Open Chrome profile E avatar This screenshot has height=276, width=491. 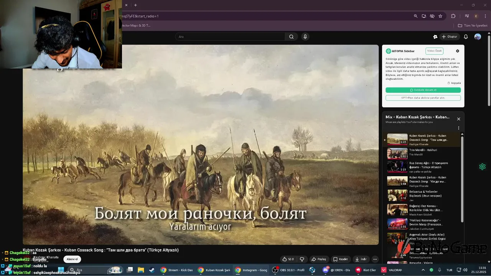(476, 16)
